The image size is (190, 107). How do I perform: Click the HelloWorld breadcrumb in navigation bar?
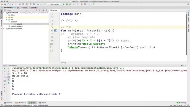click(7, 7)
